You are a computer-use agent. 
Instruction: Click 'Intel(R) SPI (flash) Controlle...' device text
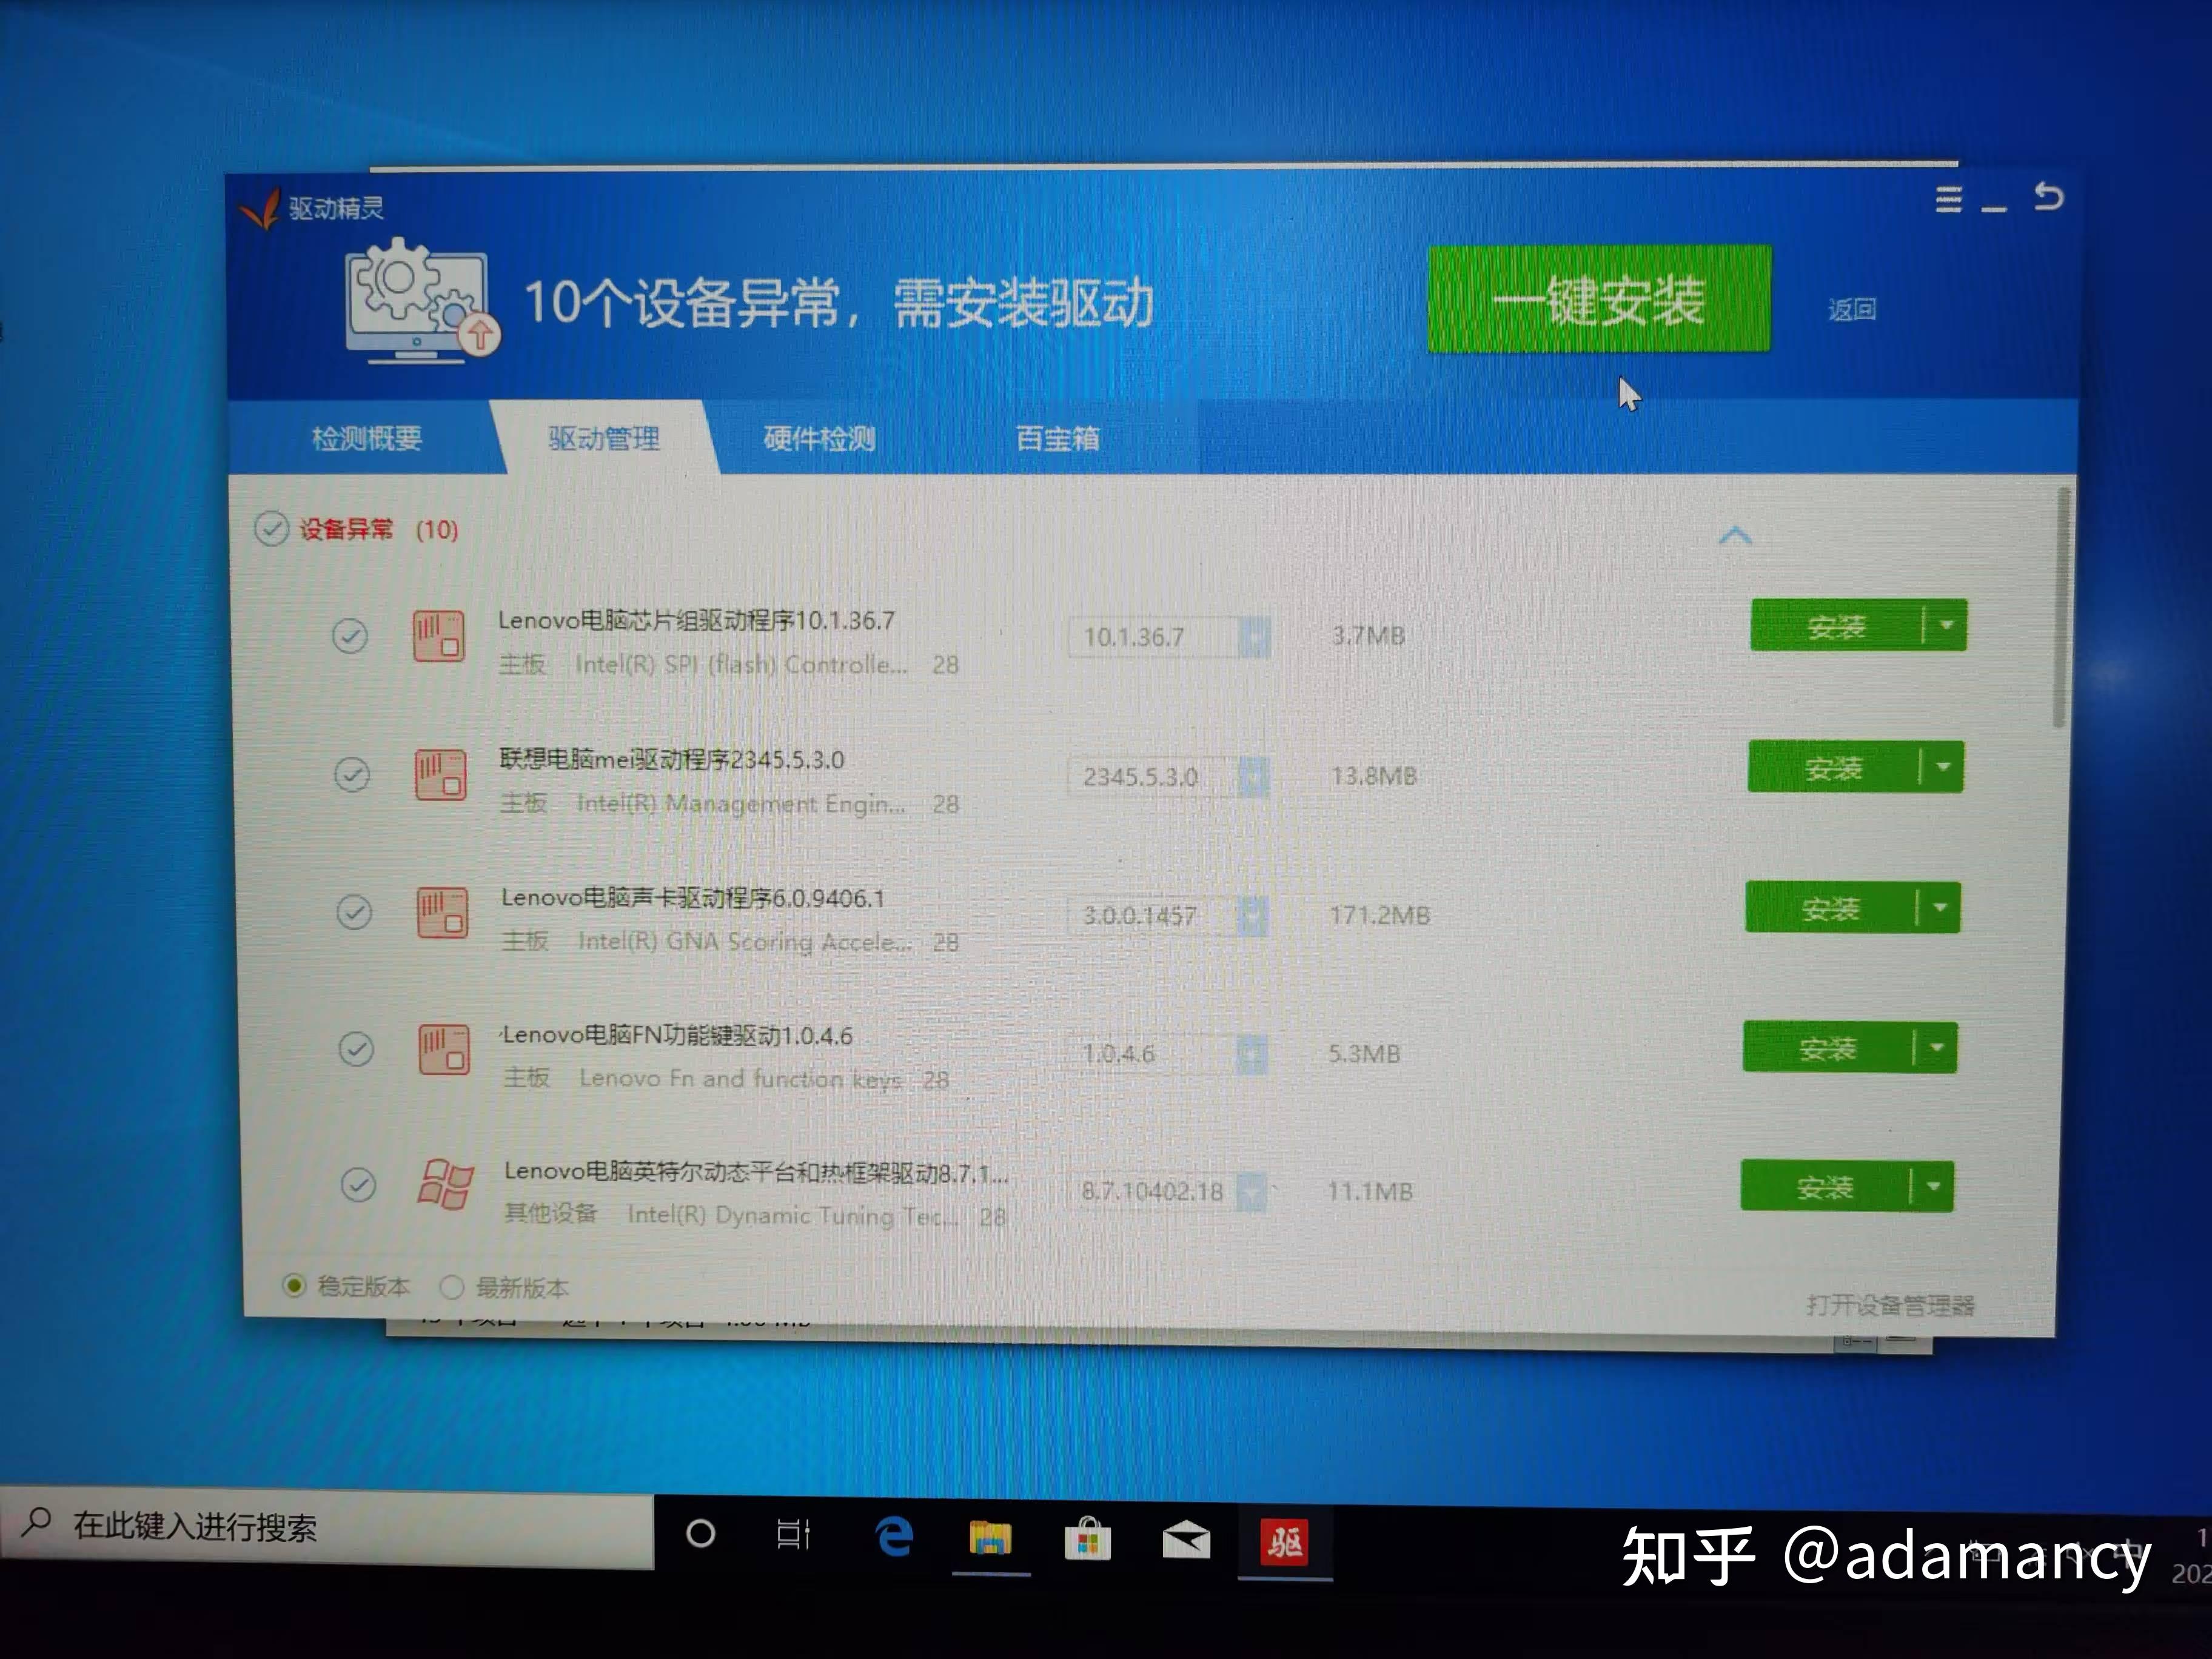coord(742,664)
